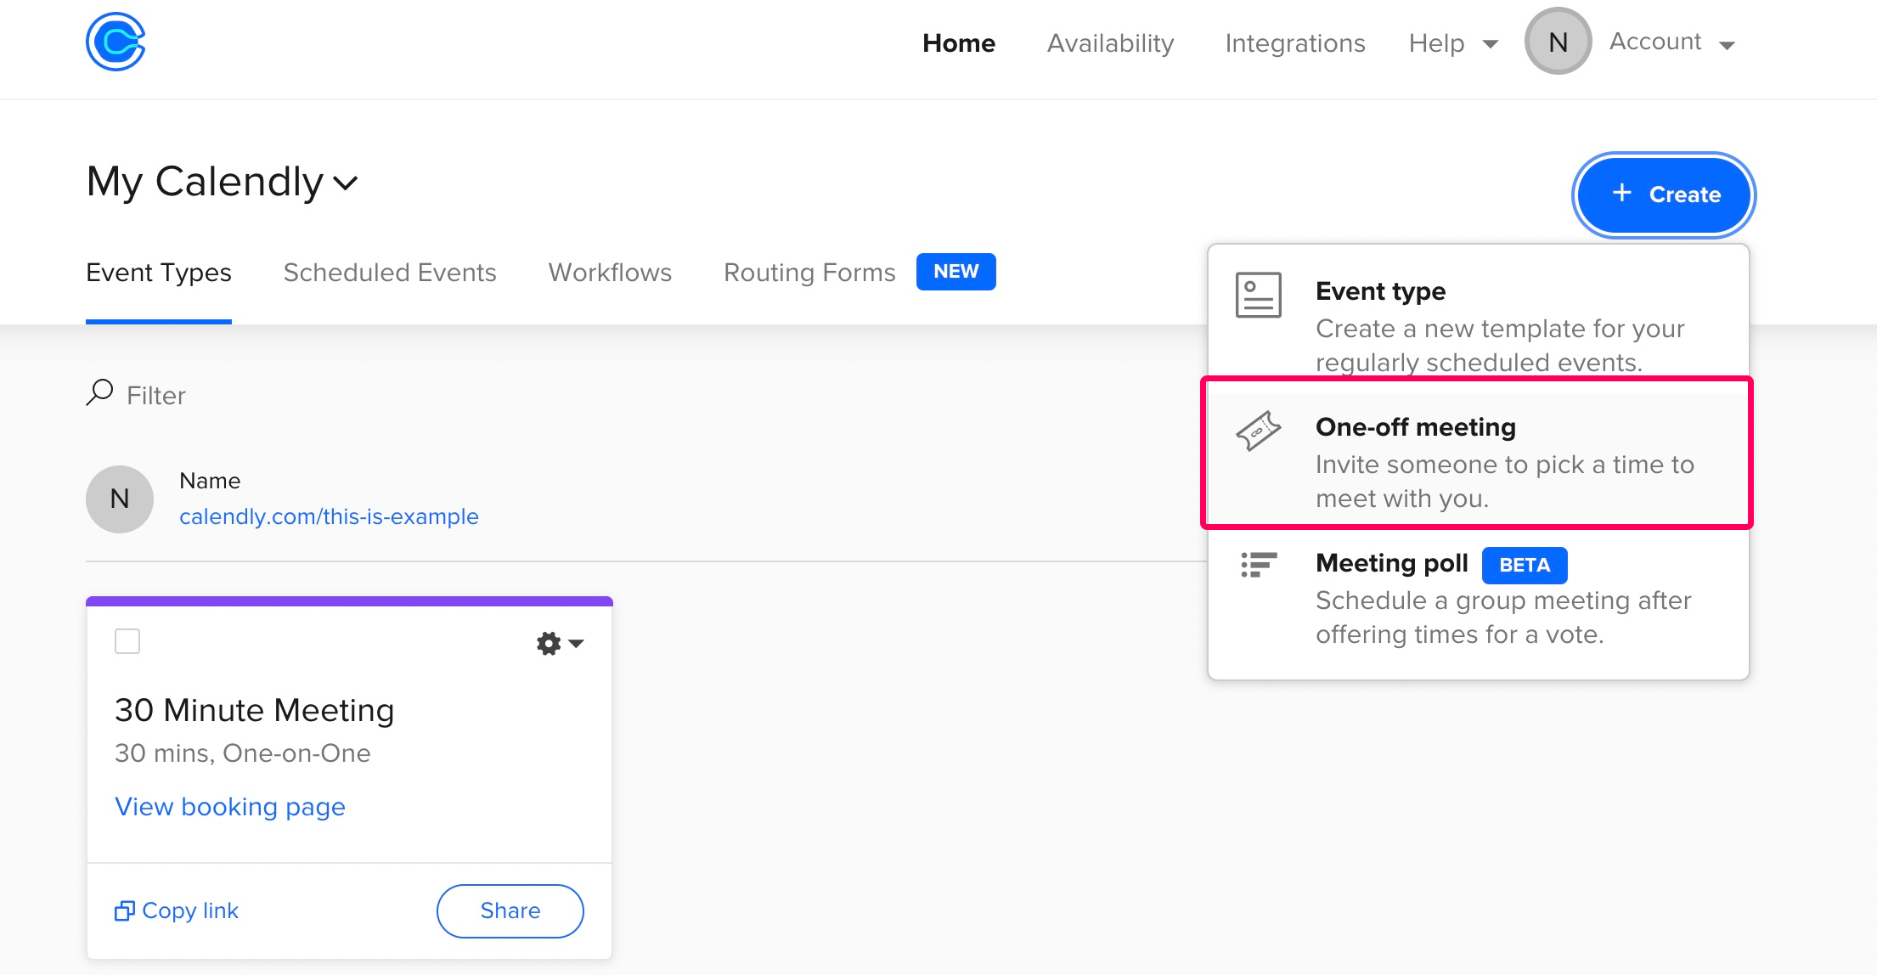Image resolution: width=1877 pixels, height=975 pixels.
Task: Click the BETA badge beside Meeting poll
Action: 1525,566
